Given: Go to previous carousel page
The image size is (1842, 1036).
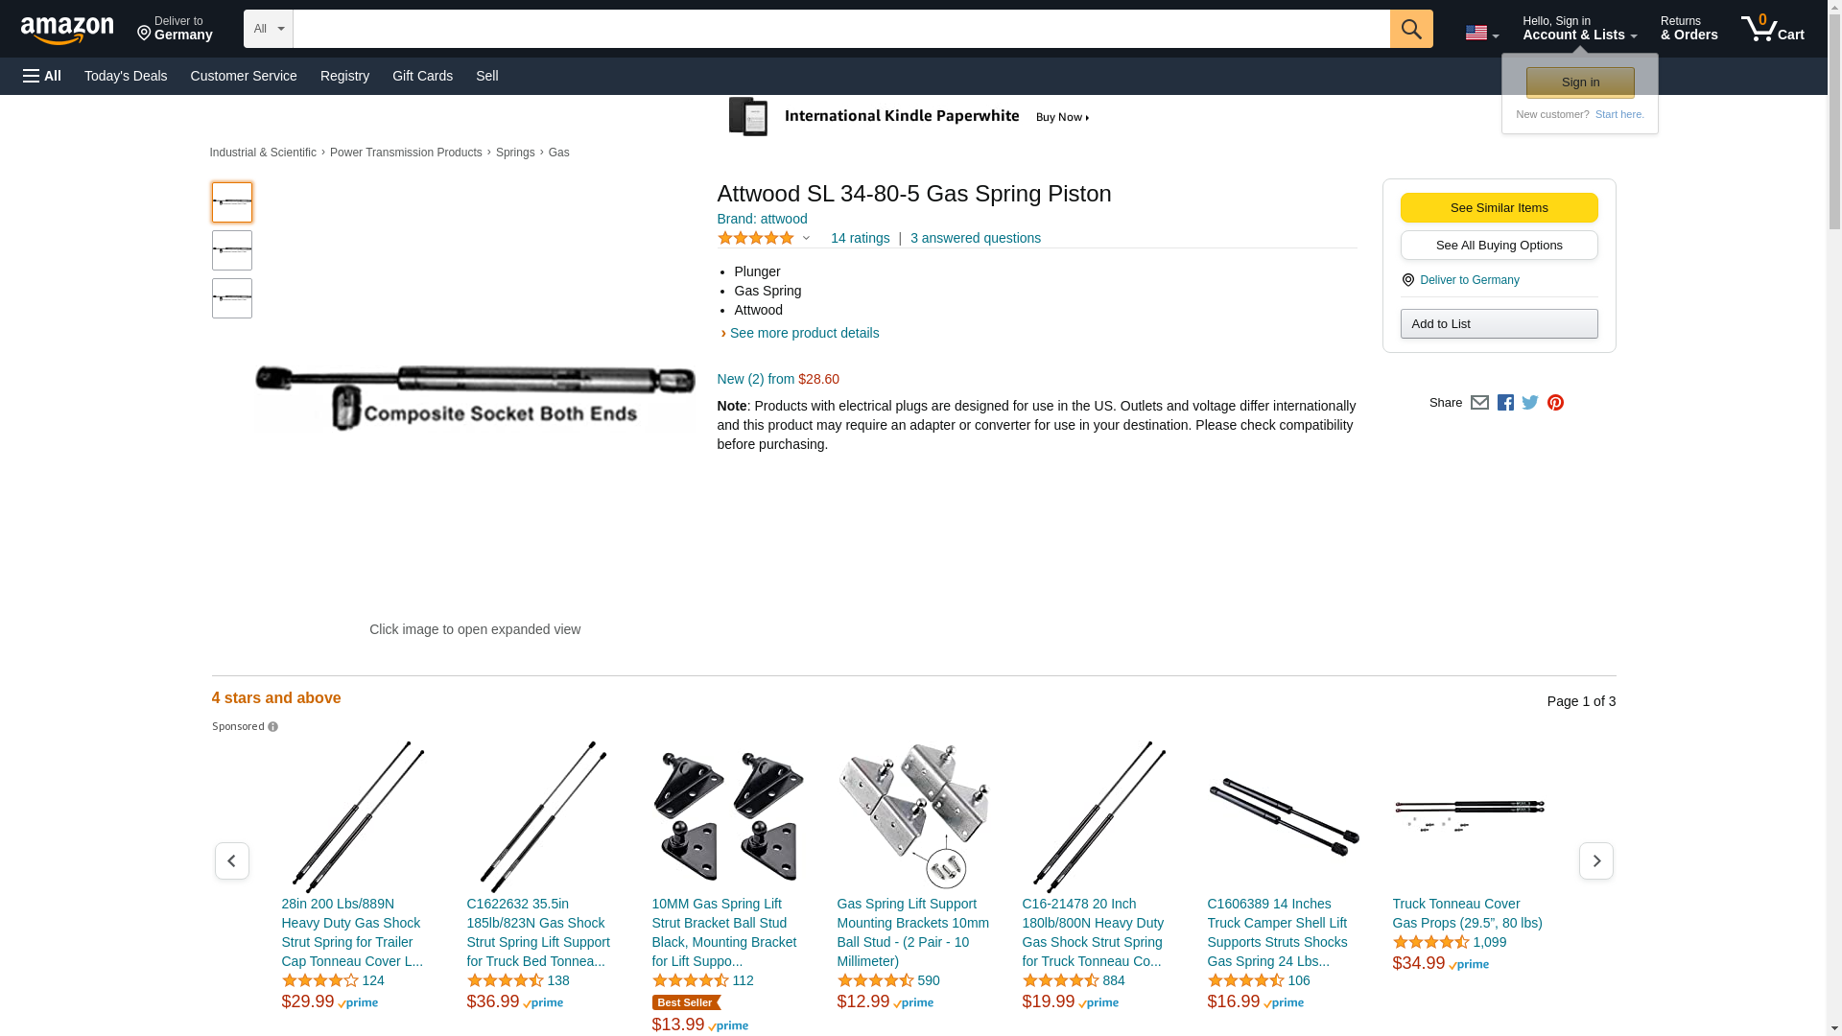Looking at the screenshot, I should [x=231, y=861].
